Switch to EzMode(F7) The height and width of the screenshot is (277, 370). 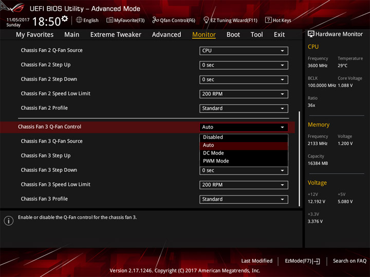coord(302,261)
